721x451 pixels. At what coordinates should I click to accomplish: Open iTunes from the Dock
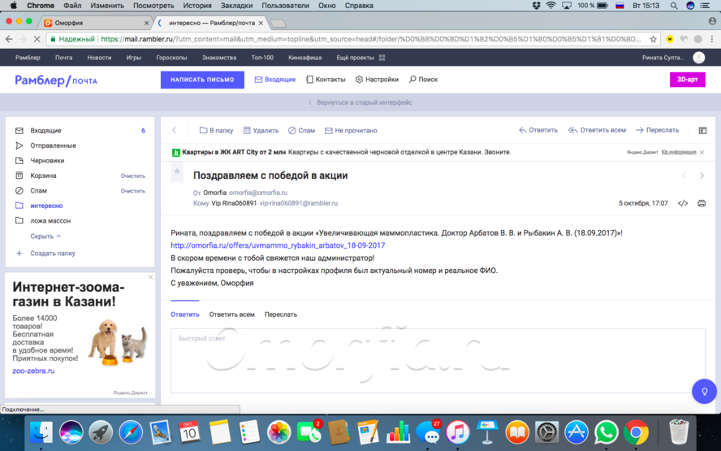tap(457, 432)
